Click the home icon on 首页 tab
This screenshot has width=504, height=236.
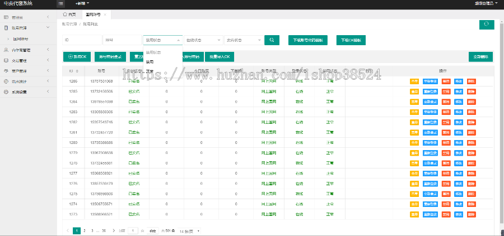coord(66,14)
